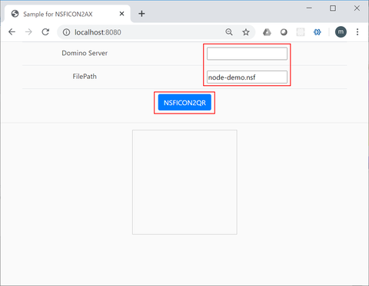Bookmark this page with the star icon
Image resolution: width=369 pixels, height=286 pixels.
[246, 32]
